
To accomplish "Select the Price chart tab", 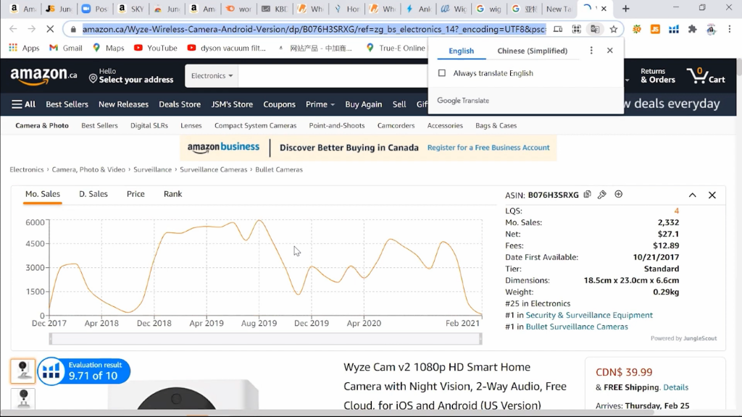I will (x=136, y=194).
